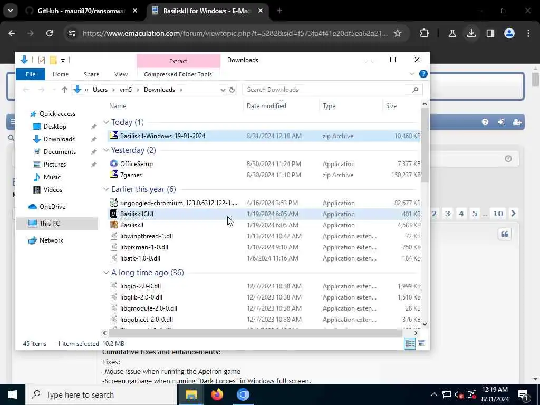540x405 pixels.
Task: Select libatk-1.0-0.dll file
Action: tap(140, 258)
